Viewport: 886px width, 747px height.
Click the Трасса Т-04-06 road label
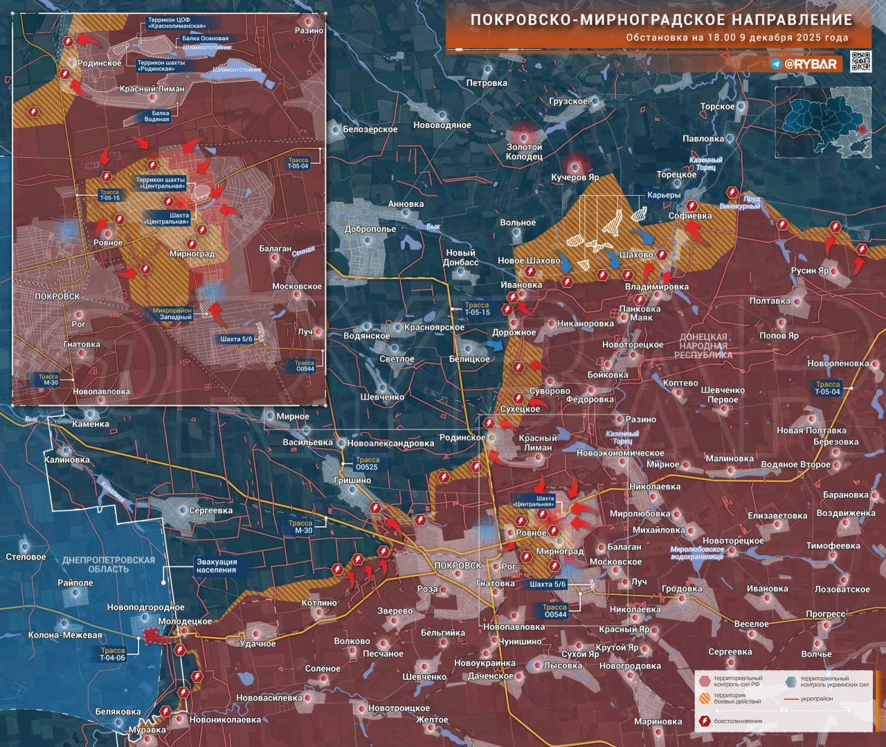(x=112, y=654)
